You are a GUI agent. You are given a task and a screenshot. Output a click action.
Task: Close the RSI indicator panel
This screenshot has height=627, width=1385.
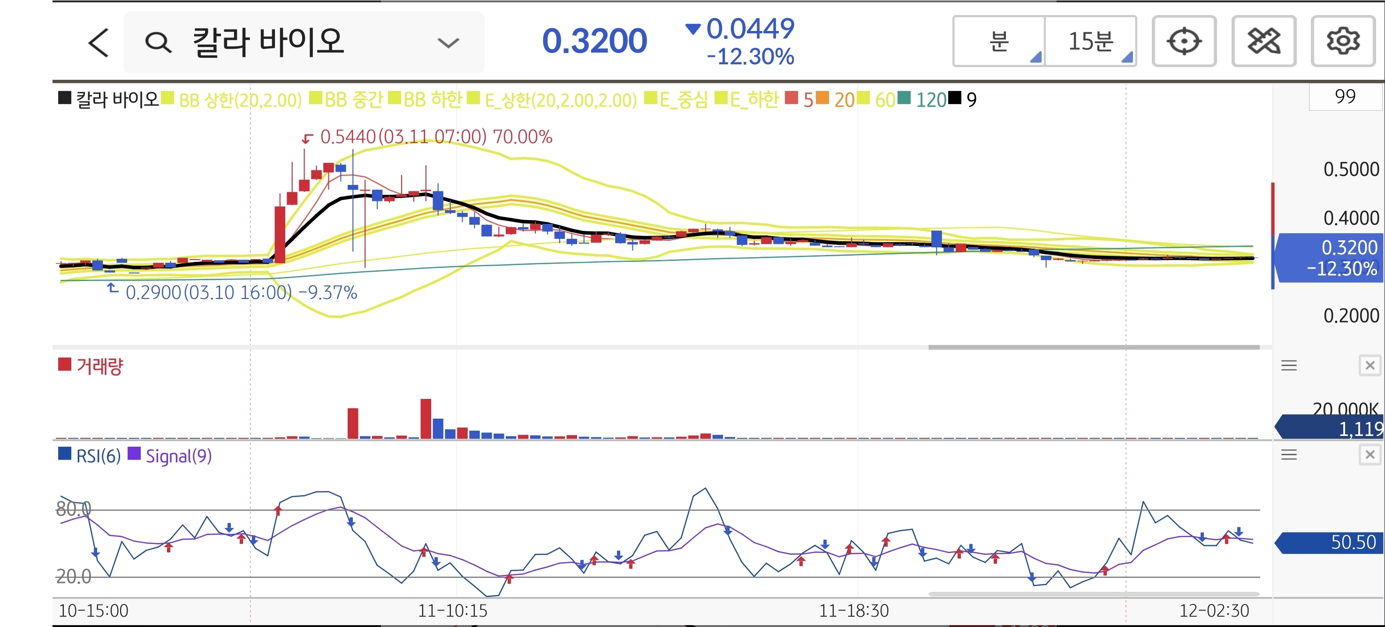(x=1370, y=455)
